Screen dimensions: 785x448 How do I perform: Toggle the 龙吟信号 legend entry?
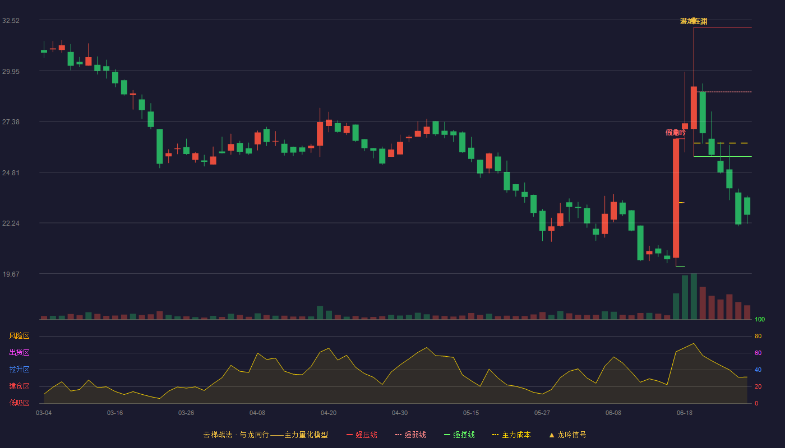click(x=567, y=435)
